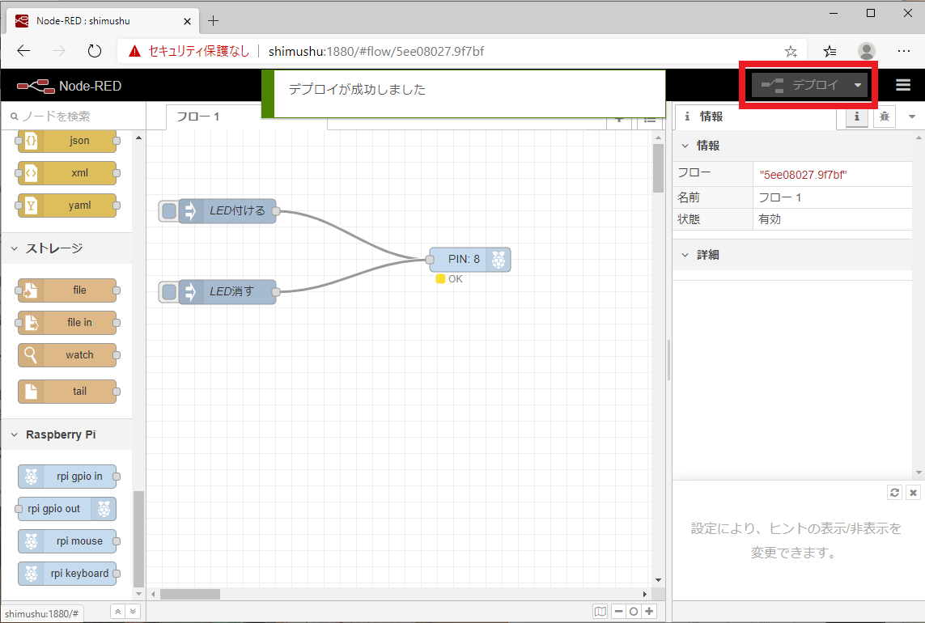Image resolution: width=925 pixels, height=623 pixels.
Task: Open the Node-RED hamburger main menu
Action: coord(903,85)
